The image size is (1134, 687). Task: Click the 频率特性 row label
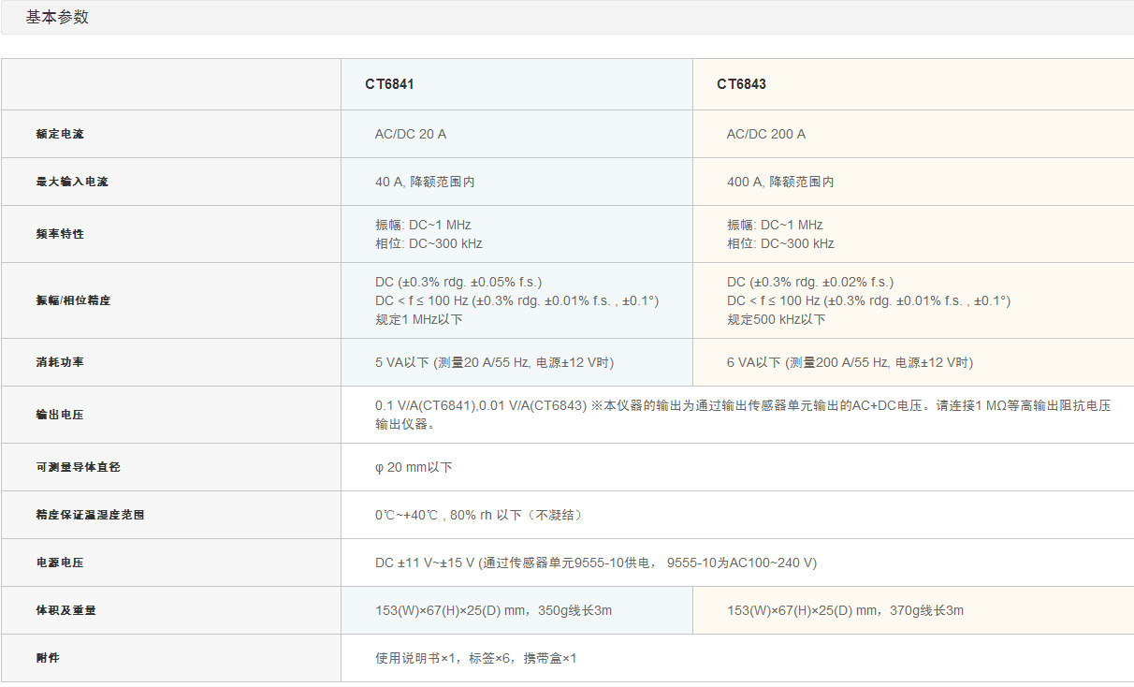[60, 234]
